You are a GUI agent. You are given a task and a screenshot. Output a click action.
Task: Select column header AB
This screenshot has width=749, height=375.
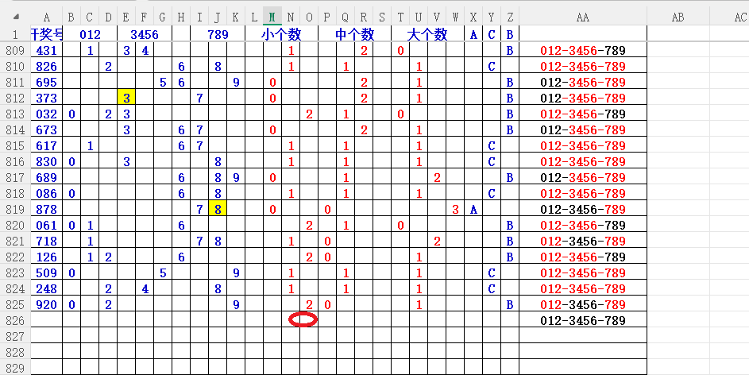coord(678,17)
